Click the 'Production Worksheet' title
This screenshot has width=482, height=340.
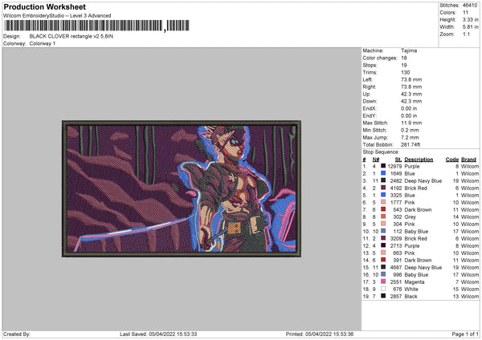coord(44,6)
